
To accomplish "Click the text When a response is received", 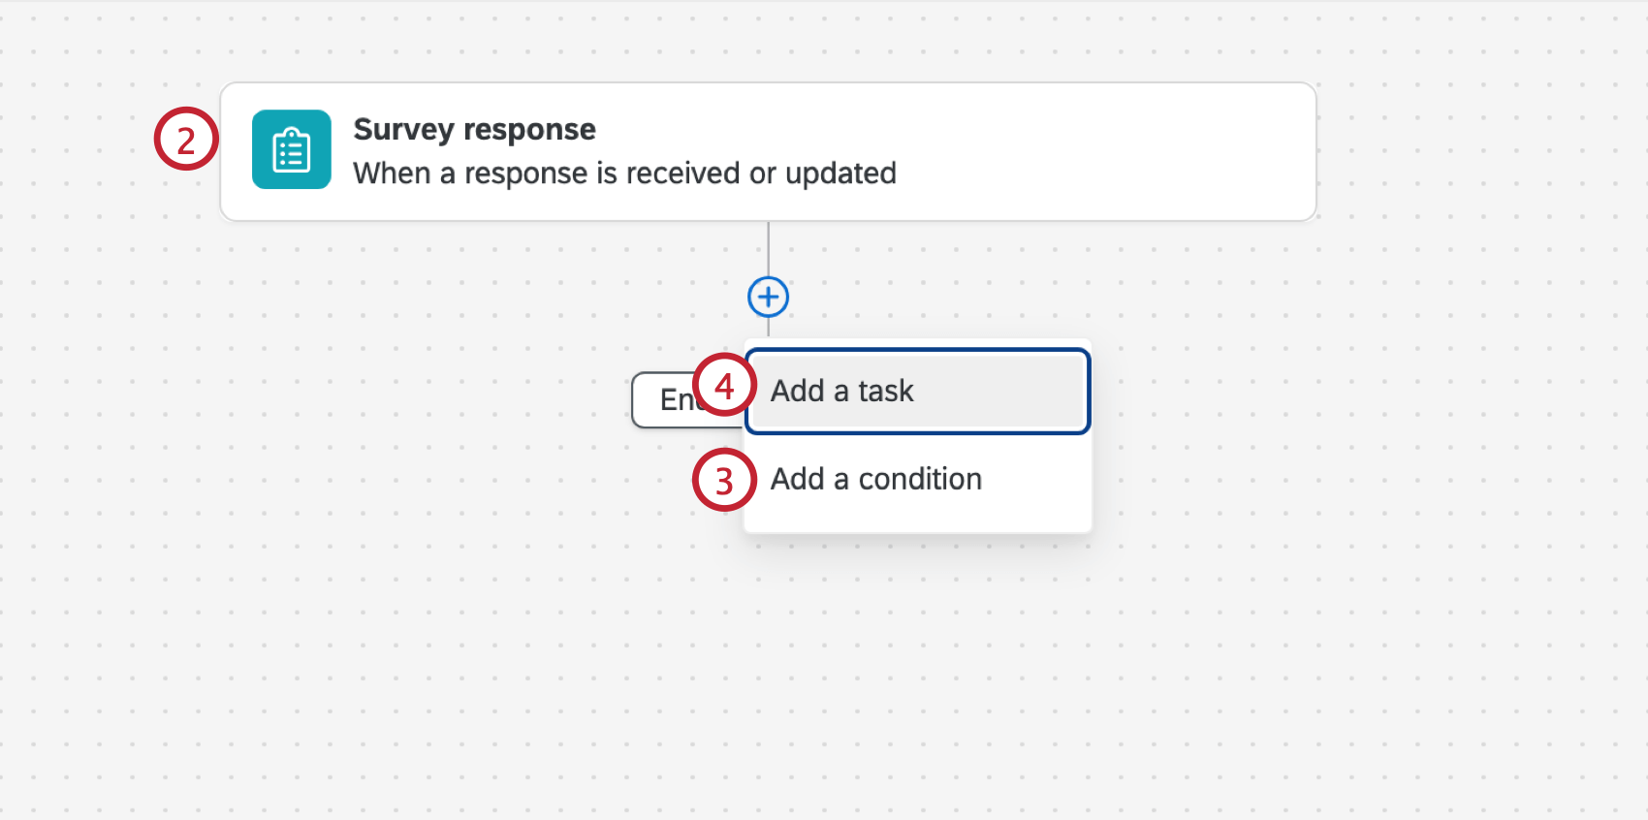I will [626, 173].
